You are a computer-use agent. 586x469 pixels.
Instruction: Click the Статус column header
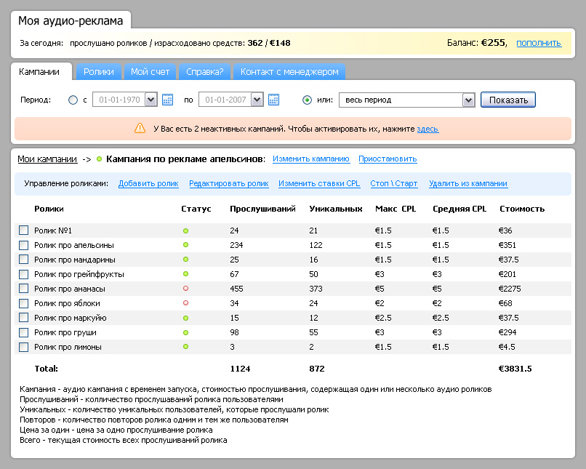(x=196, y=209)
